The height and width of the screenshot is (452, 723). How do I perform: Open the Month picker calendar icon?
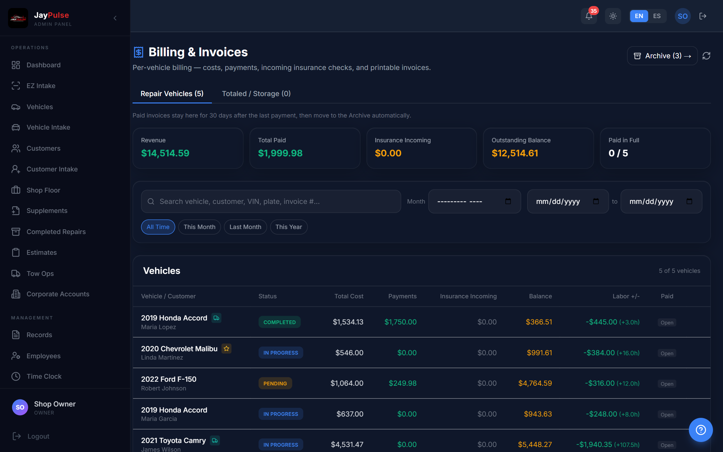(508, 201)
